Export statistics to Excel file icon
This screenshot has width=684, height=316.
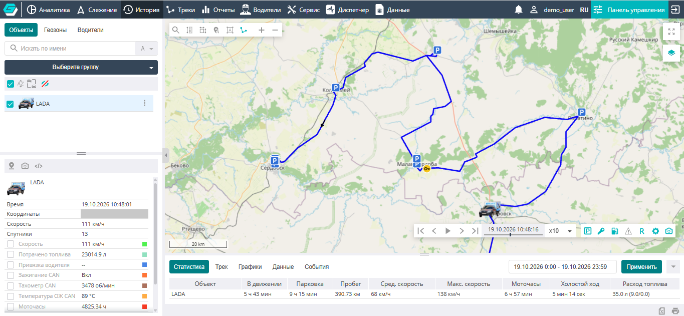(662, 311)
